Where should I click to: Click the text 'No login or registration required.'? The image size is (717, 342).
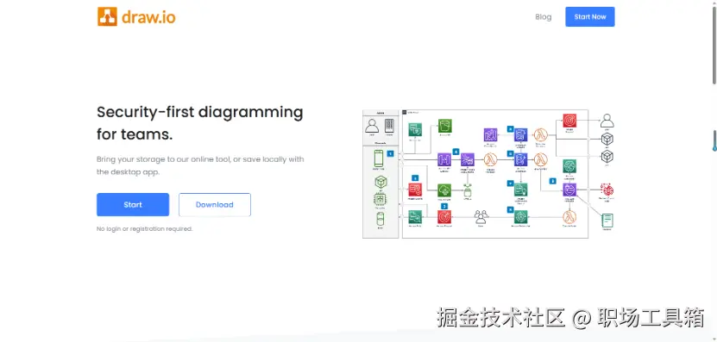pyautogui.click(x=144, y=229)
